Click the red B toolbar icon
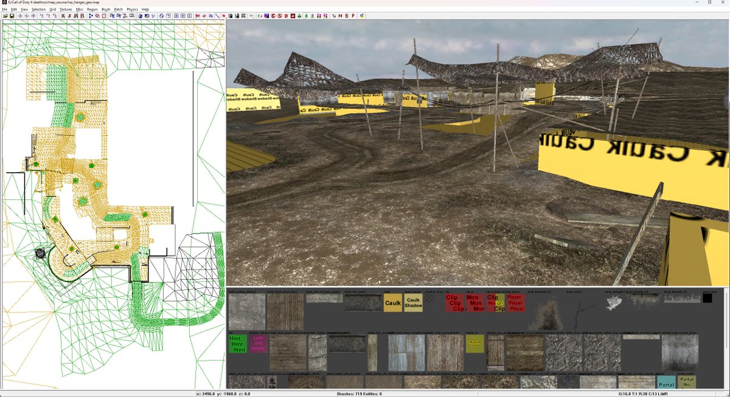Image resolution: width=730 pixels, height=397 pixels. coord(347,16)
